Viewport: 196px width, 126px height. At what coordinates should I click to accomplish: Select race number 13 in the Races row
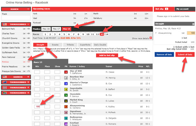point(102,34)
